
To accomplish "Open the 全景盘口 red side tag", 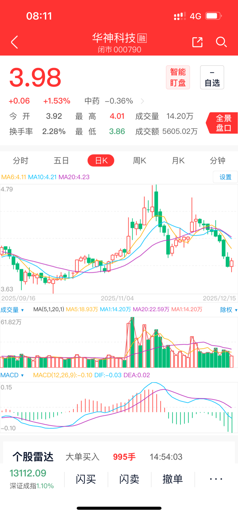I will click(x=223, y=123).
